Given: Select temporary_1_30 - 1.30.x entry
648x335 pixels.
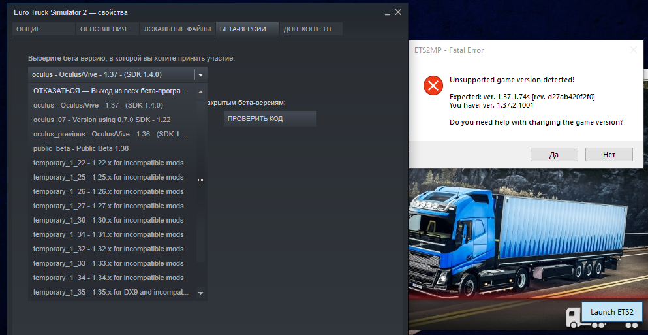Looking at the screenshot, I should click(112, 220).
